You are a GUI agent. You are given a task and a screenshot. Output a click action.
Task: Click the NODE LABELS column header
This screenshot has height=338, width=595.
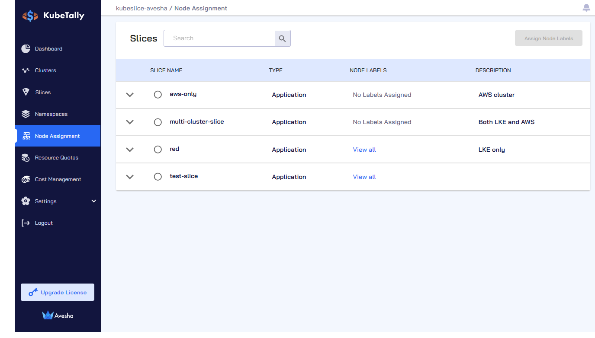point(368,70)
